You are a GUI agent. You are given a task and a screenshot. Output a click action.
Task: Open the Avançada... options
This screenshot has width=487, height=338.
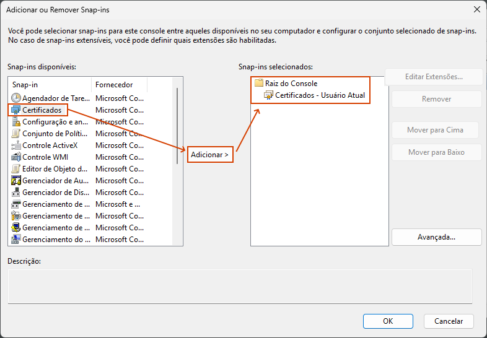click(x=436, y=237)
